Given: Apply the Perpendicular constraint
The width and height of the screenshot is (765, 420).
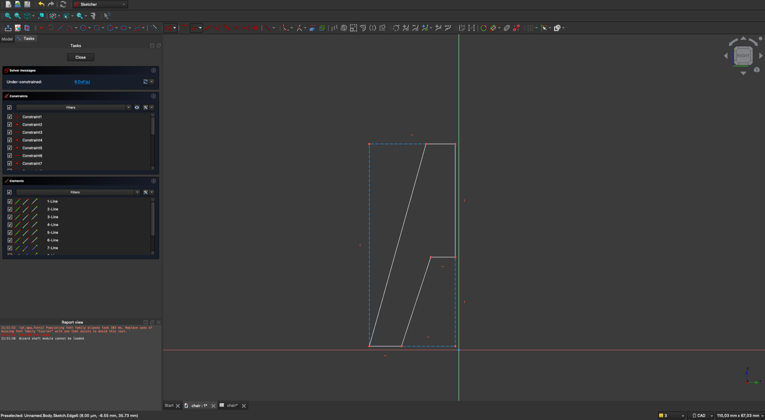Looking at the screenshot, I should click(218, 28).
